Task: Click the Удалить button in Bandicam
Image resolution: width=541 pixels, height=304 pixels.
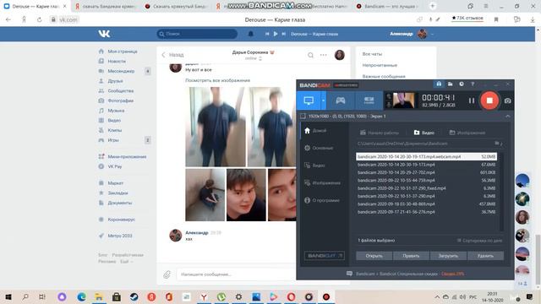Action: click(485, 256)
